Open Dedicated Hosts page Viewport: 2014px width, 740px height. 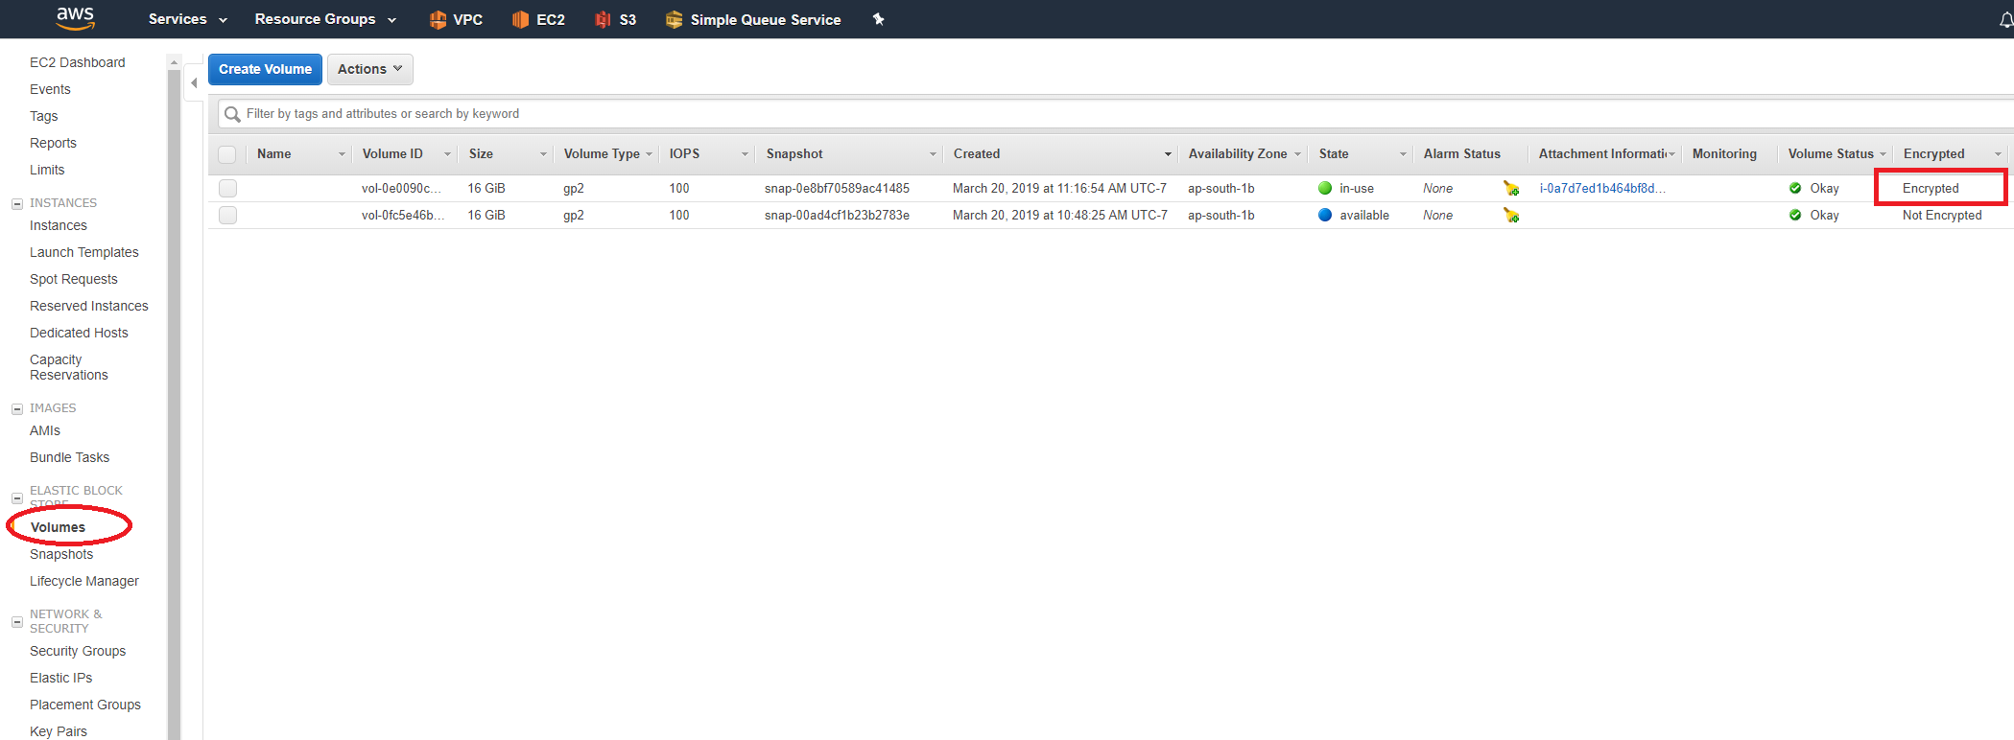pos(79,333)
